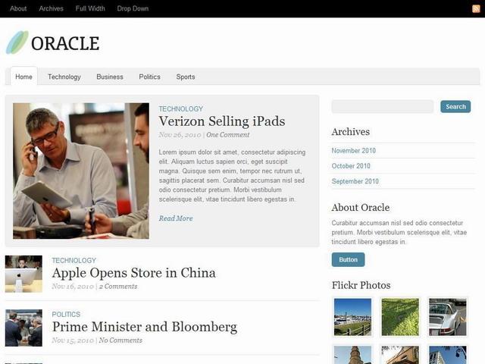Open Flickr photo of harbor and fence
This screenshot has height=364, width=485.
pyautogui.click(x=352, y=317)
